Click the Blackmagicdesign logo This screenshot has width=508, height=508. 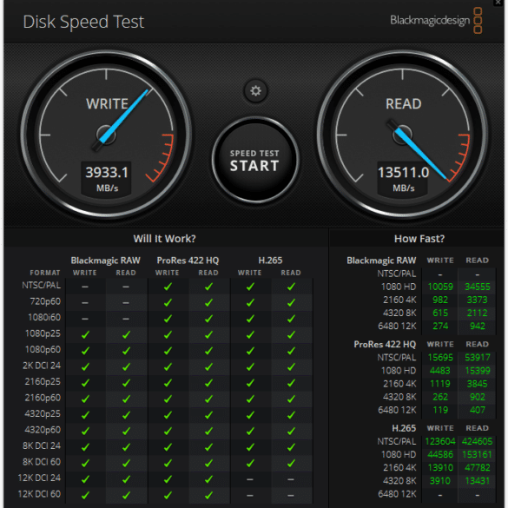pos(436,21)
